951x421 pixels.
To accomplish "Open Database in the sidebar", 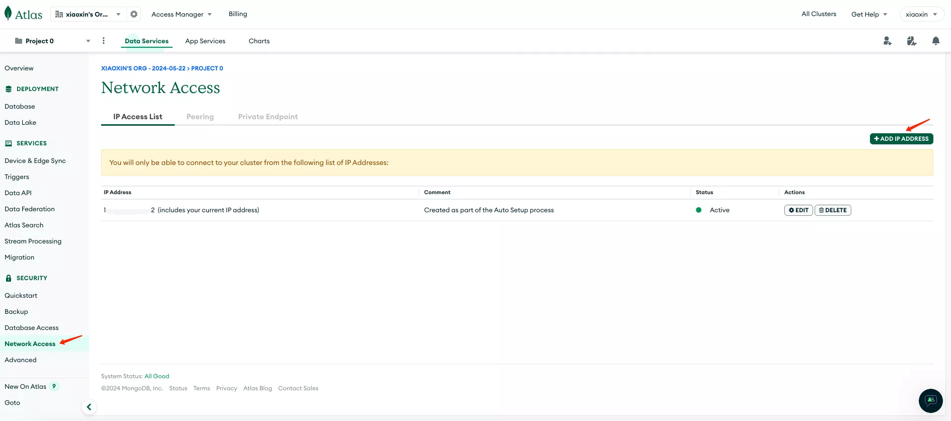I will [20, 107].
